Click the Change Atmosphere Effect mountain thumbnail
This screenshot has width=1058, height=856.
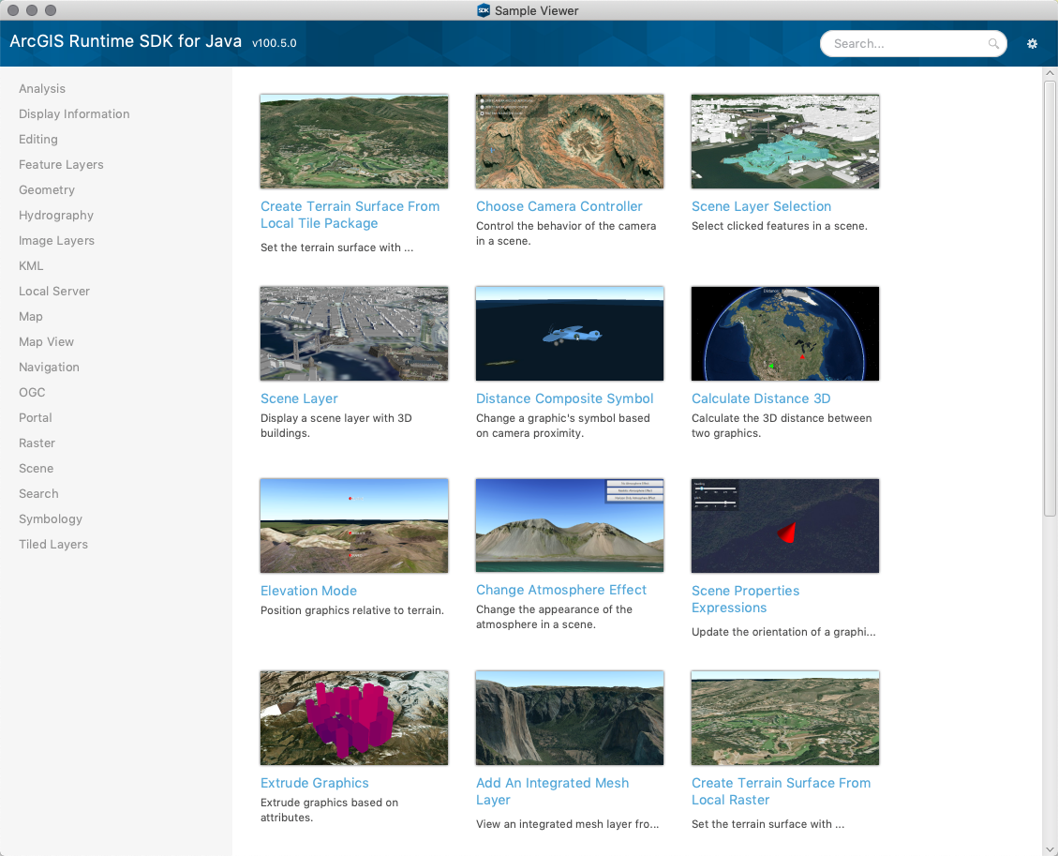tap(570, 526)
